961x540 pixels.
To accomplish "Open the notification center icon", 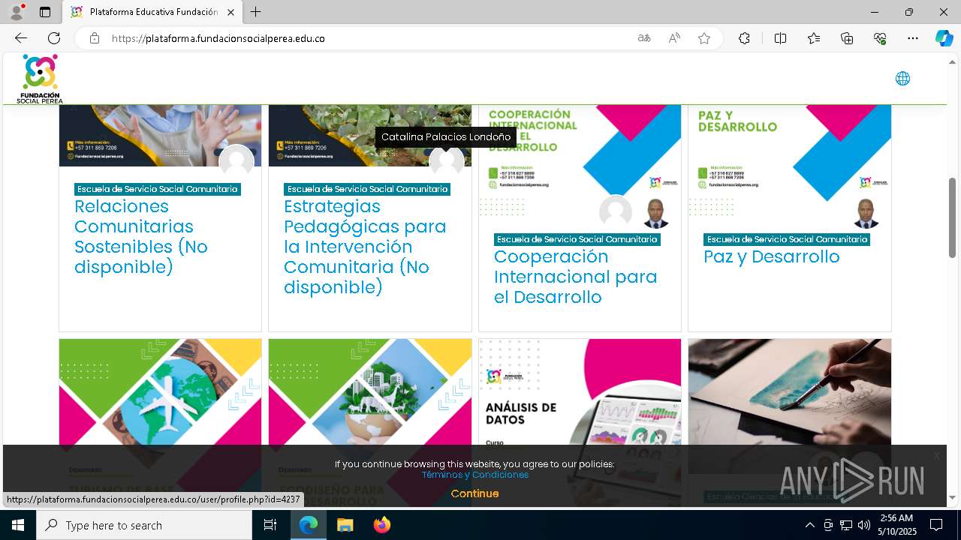I will (936, 525).
